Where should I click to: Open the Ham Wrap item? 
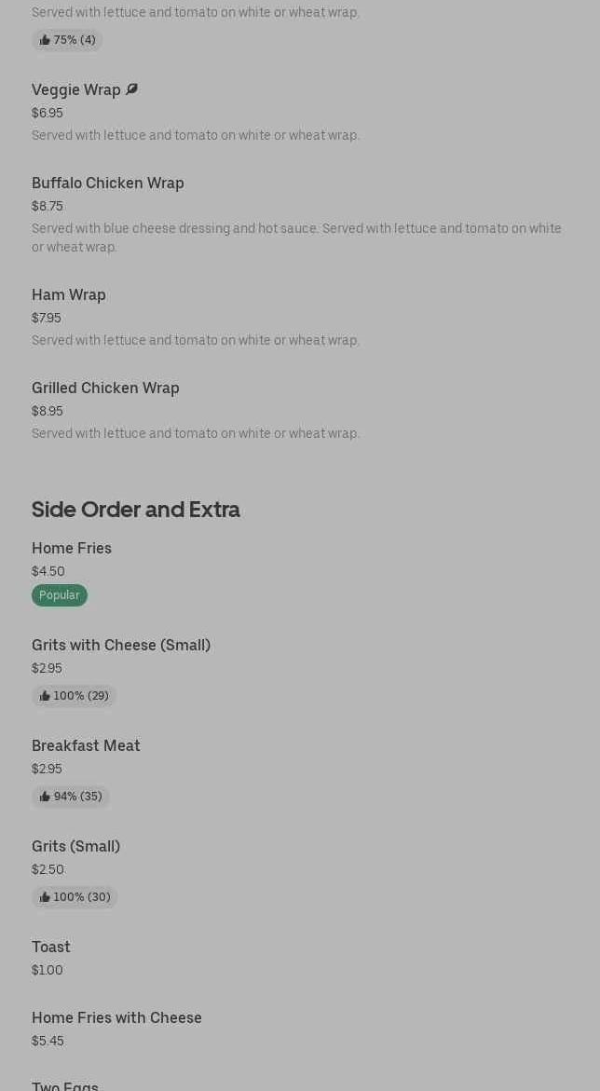click(x=69, y=294)
